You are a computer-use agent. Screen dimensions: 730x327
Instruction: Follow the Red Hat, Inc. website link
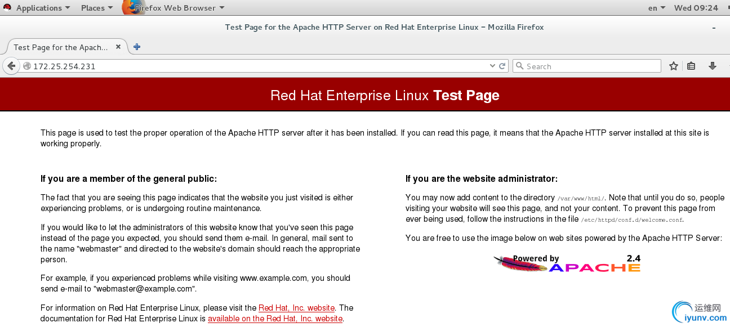[x=297, y=308]
